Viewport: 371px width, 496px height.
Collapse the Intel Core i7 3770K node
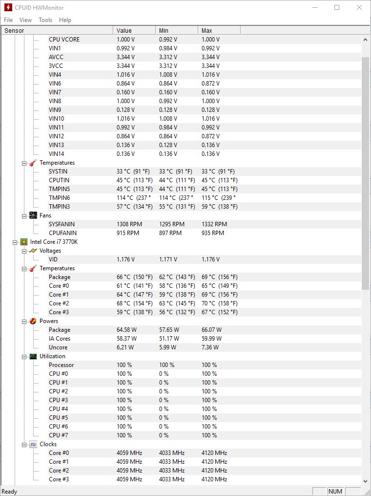[x=15, y=242]
